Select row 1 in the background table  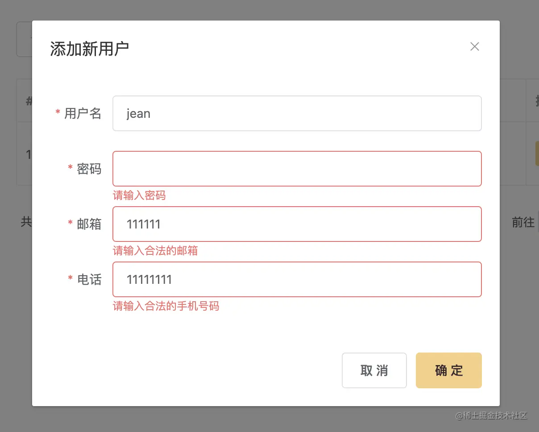click(x=29, y=154)
